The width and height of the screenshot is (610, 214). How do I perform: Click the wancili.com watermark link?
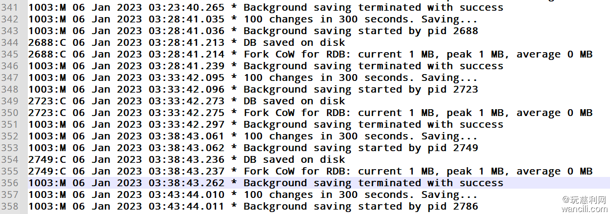[584, 209]
